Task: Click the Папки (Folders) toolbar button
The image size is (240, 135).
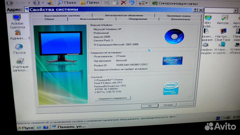Action: (x=90, y=2)
